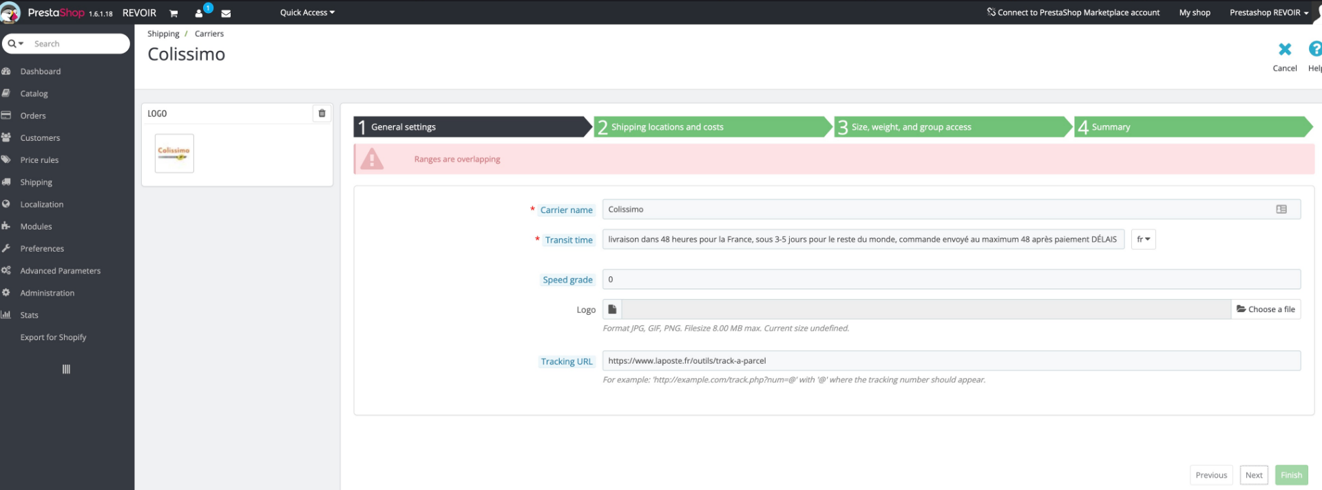Click the Shipping truck icon
This screenshot has height=490, width=1322.
point(6,182)
